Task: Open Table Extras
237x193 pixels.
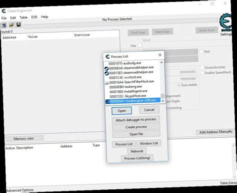Action: [228, 183]
